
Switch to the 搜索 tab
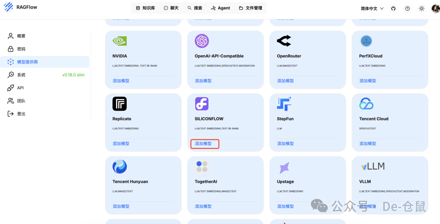coord(195,8)
